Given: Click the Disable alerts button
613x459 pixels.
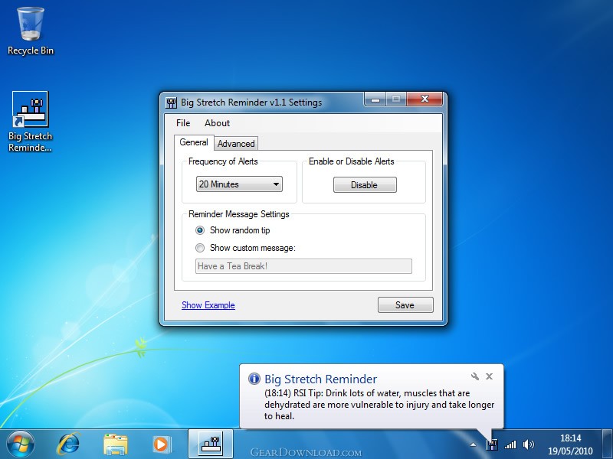Looking at the screenshot, I should point(365,184).
